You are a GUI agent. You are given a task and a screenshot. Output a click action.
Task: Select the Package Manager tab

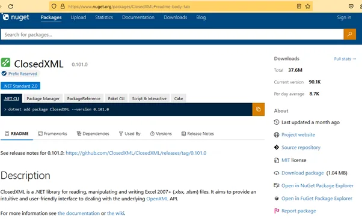pyautogui.click(x=43, y=98)
